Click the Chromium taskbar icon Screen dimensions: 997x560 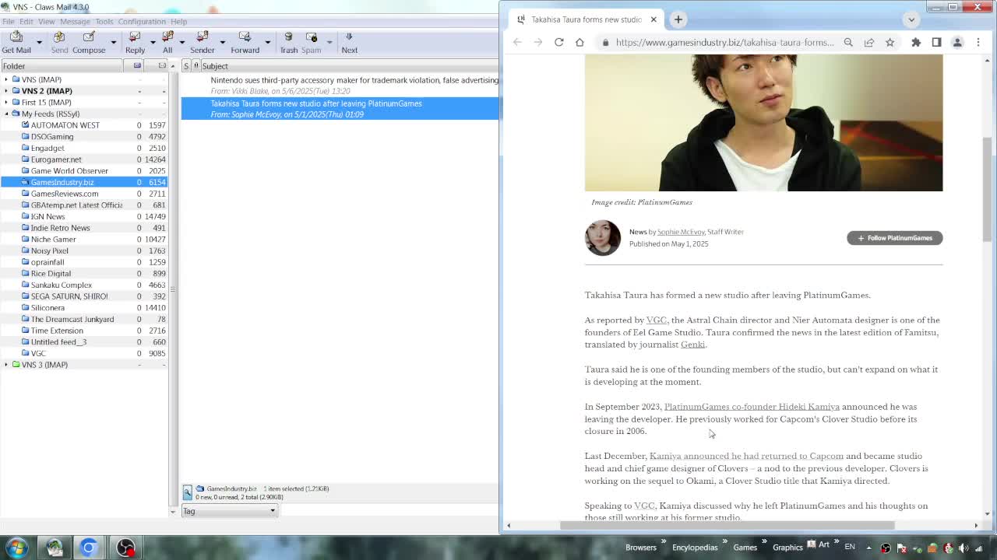[x=89, y=548]
